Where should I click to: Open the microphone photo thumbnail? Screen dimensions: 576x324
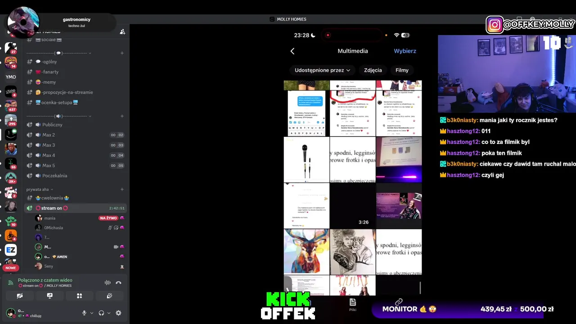(306, 160)
